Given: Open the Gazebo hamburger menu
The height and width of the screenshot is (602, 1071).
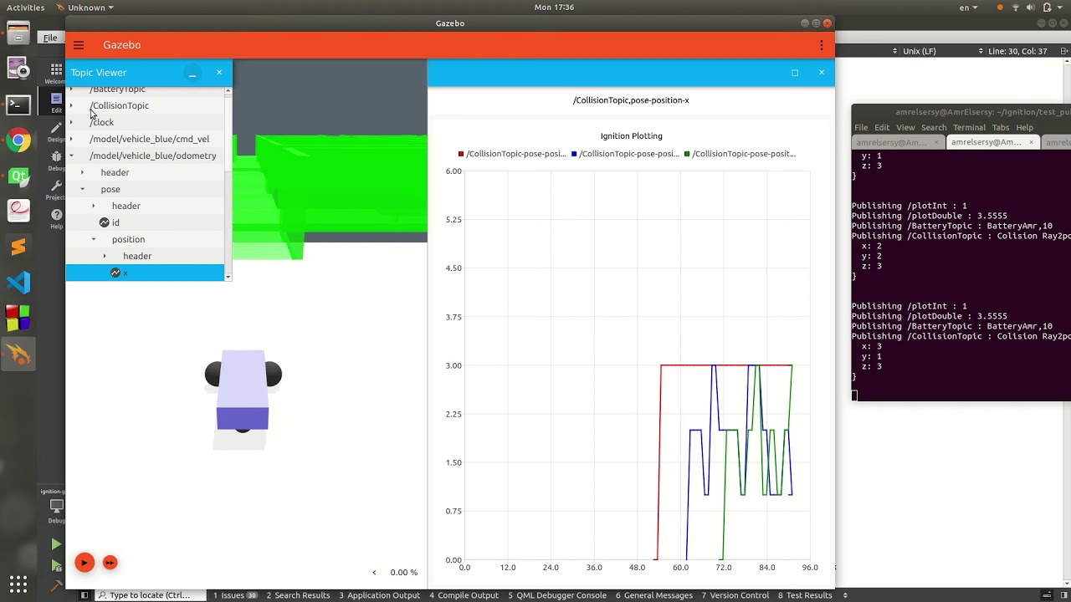Looking at the screenshot, I should pos(79,45).
